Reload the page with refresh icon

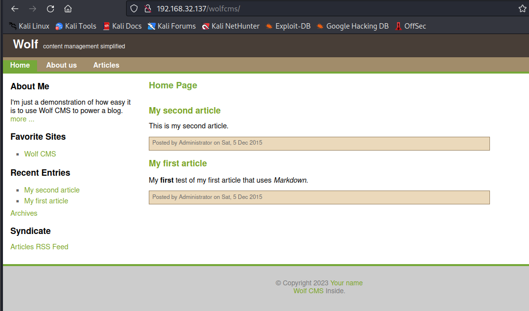tap(50, 9)
